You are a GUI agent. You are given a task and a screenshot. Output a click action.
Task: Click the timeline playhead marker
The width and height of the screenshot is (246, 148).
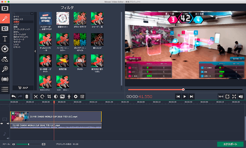[x=54, y=102]
